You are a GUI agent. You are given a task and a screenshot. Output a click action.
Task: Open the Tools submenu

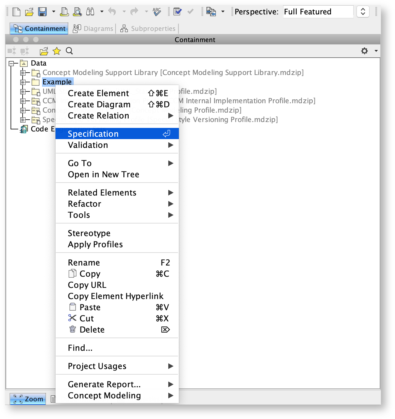[117, 215]
